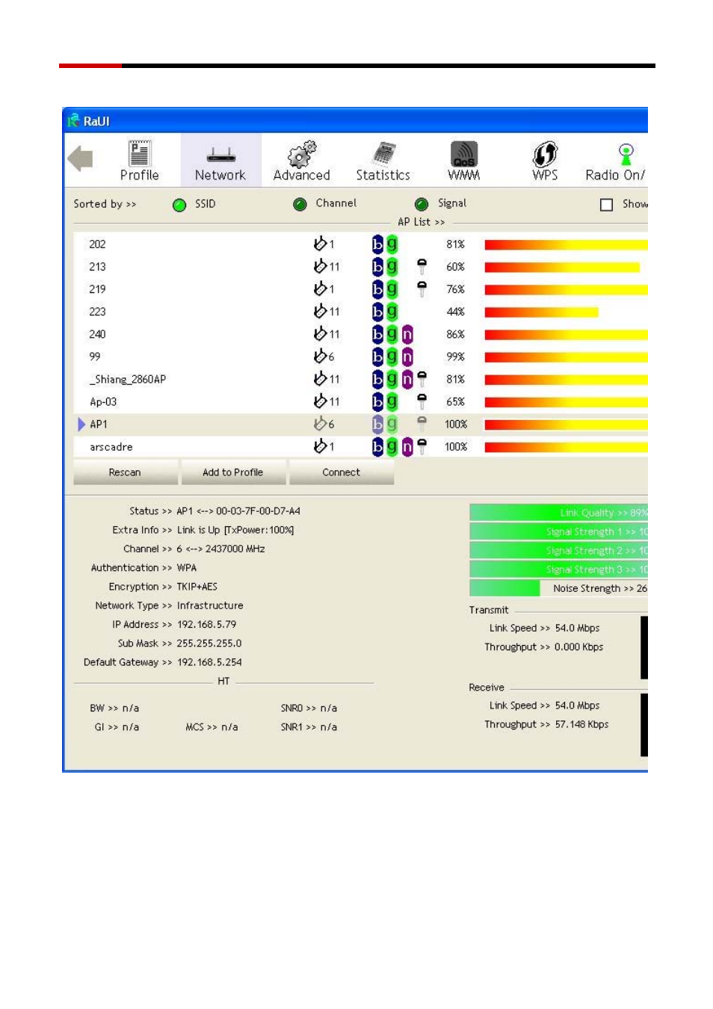Image resolution: width=713 pixels, height=1009 pixels.
Task: Click the Signal Strength 1 bar
Action: click(x=558, y=531)
